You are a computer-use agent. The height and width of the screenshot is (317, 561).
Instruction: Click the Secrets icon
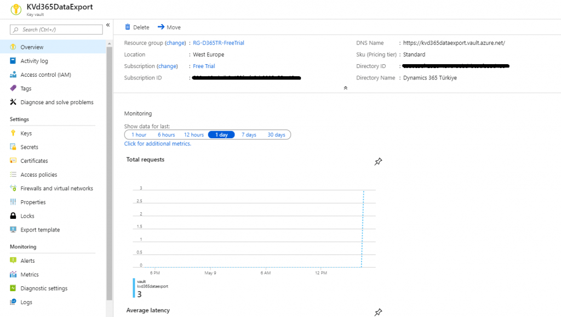point(13,147)
